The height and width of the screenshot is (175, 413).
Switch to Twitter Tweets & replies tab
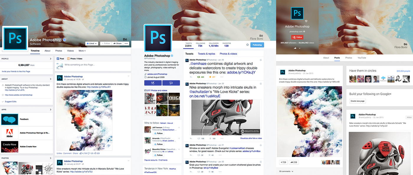point(206,54)
